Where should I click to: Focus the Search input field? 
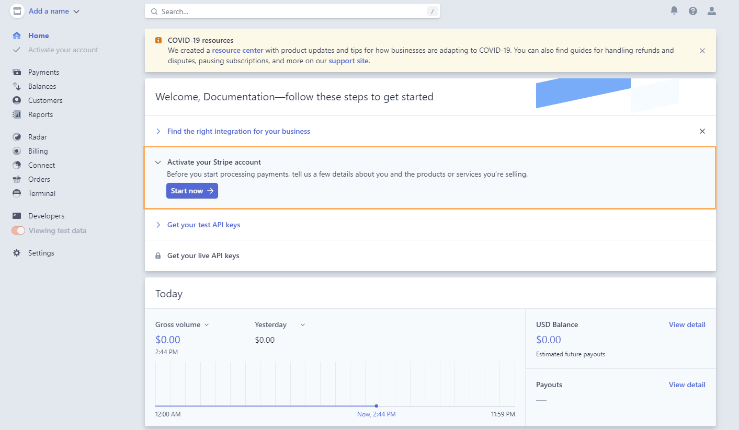(292, 11)
